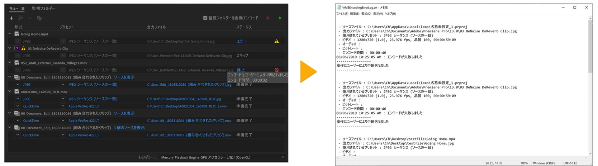Screen dimensions: 598x166
Task: Click the 3 個のソースを表示 link
Action: [x=129, y=128]
